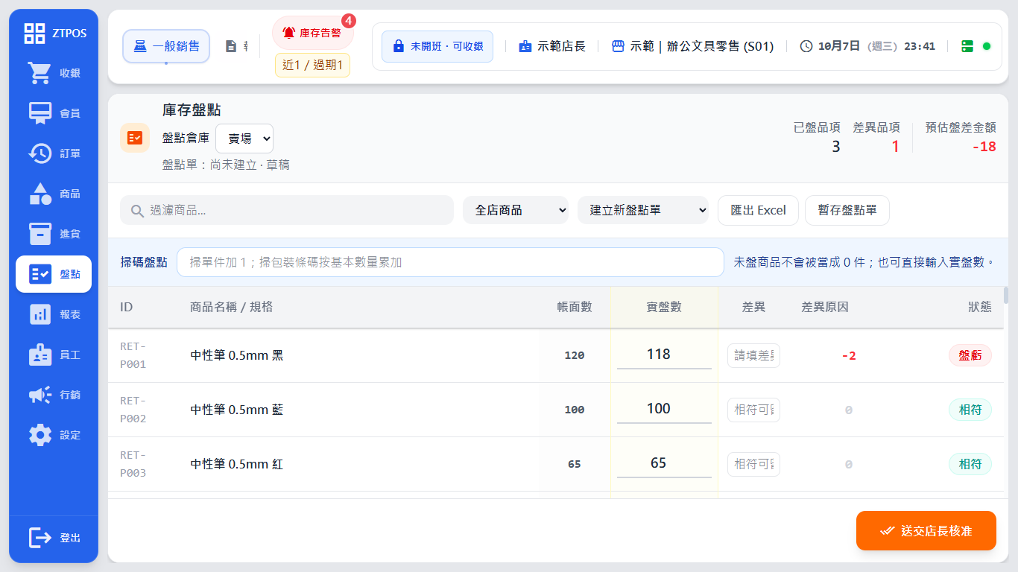Click the 差異原因 field for 中性筆 藍
Screen dimensions: 1018x572
tap(753, 410)
